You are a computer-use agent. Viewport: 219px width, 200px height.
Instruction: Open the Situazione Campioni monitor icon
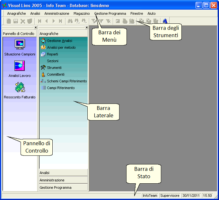click(x=20, y=44)
